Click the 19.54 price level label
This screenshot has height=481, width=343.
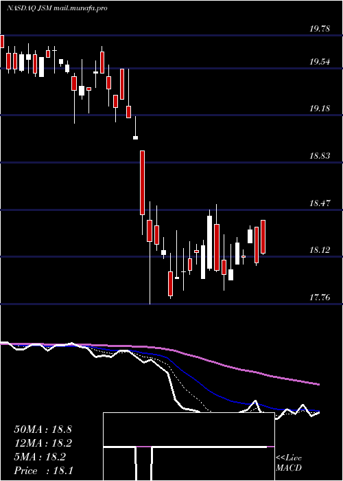pyautogui.click(x=320, y=62)
